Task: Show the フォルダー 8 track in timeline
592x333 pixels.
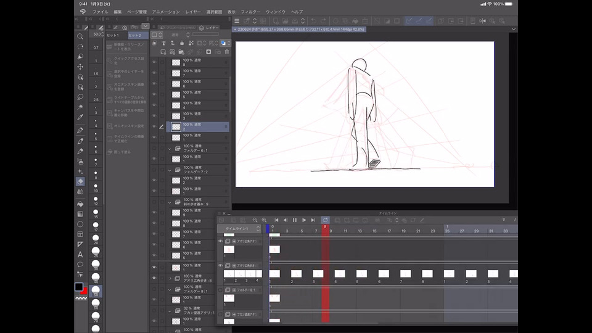Action: (221, 290)
